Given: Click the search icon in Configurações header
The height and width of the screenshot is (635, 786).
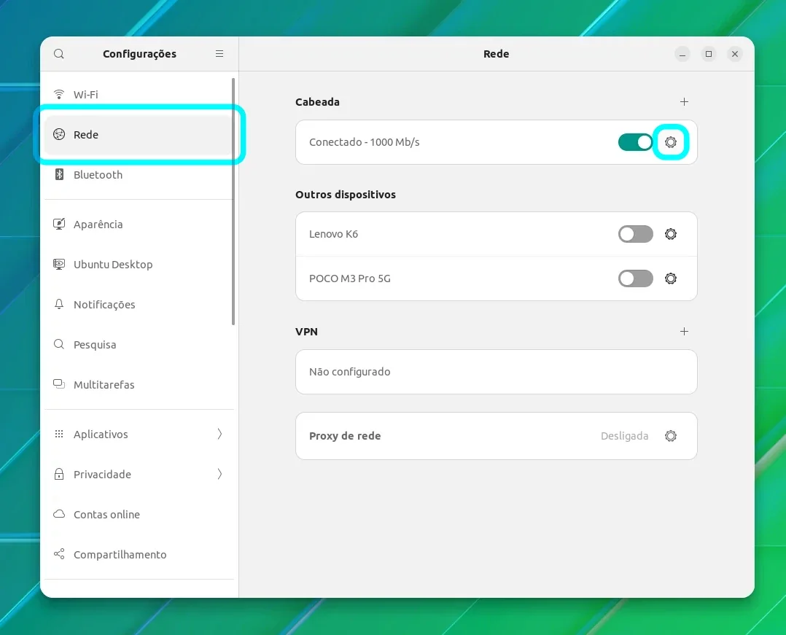Looking at the screenshot, I should pyautogui.click(x=59, y=54).
